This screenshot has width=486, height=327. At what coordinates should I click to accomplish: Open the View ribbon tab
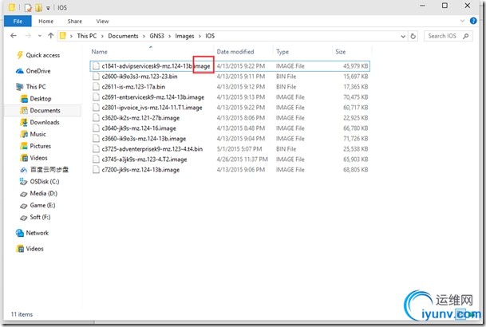[102, 21]
